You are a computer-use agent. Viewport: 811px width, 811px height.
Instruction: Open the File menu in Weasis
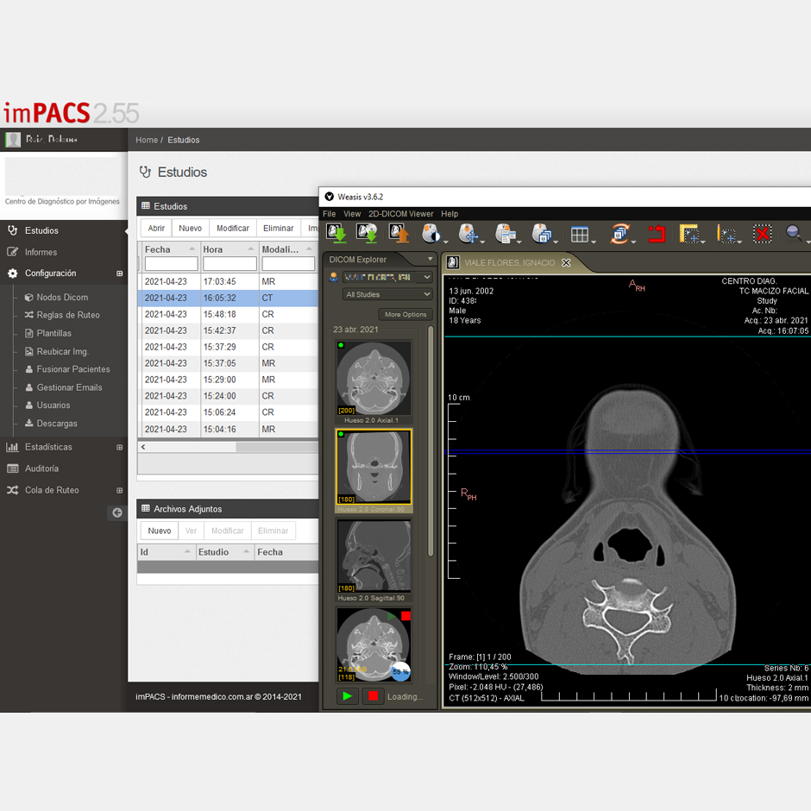(329, 214)
